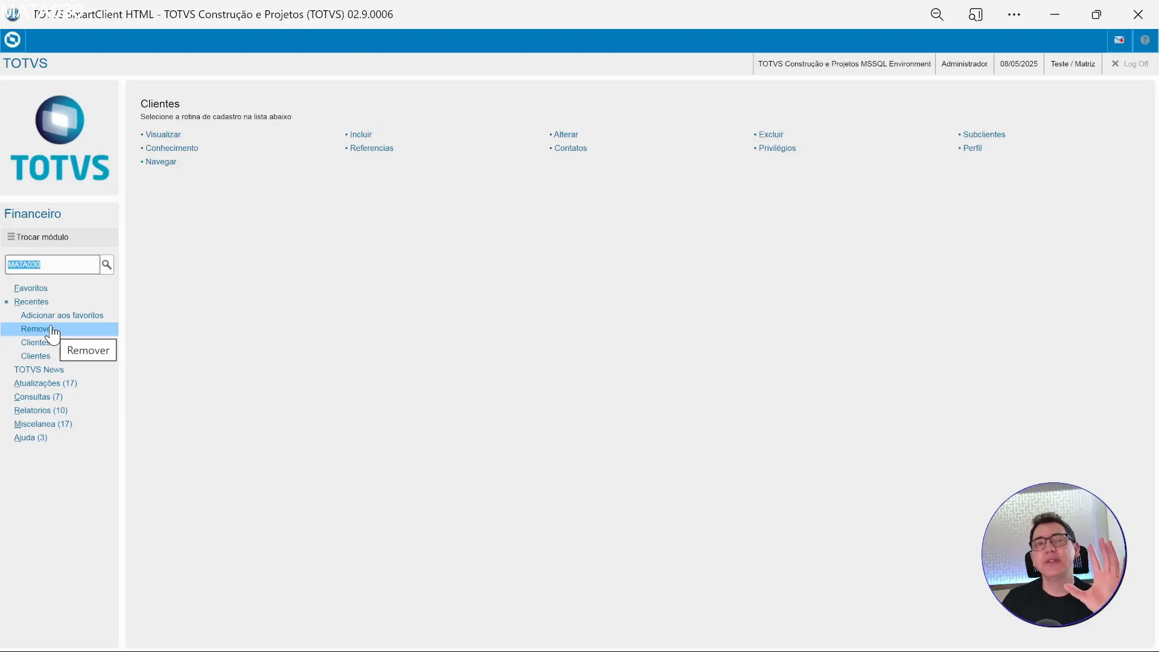Click the Trocar módulo hamburger icon
Viewport: 1159px width, 652px height.
[11, 237]
